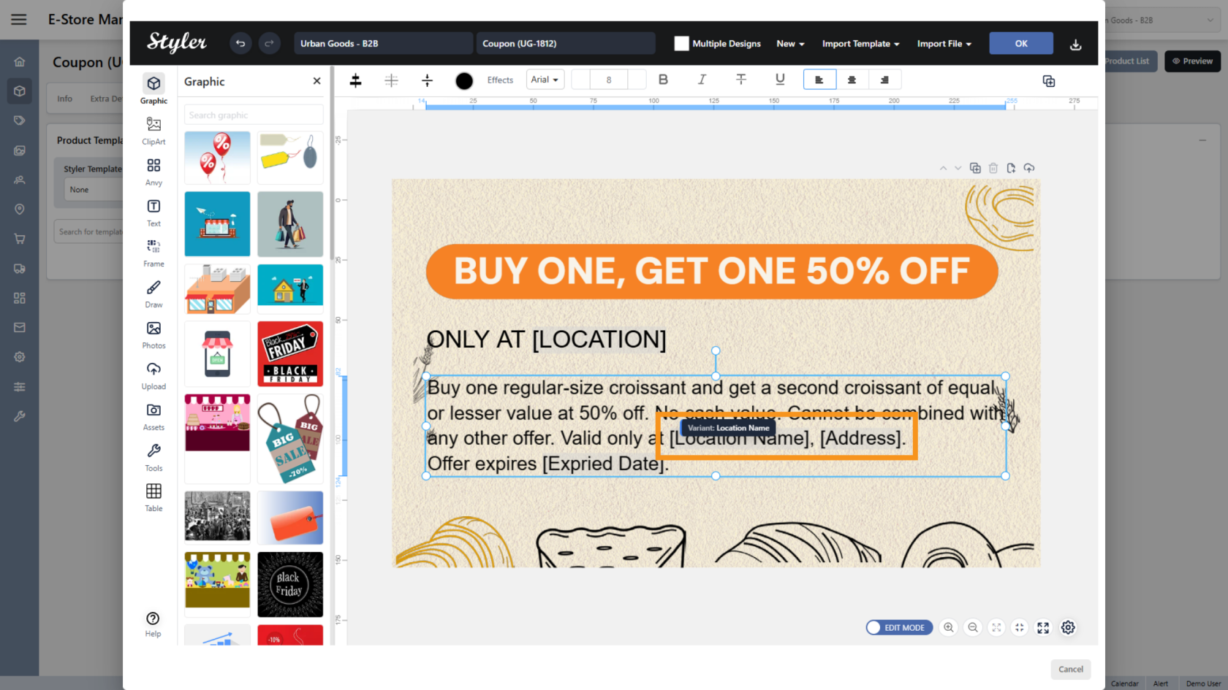Open the Upload panel
Screen dimensions: 1228x690
coord(153,375)
